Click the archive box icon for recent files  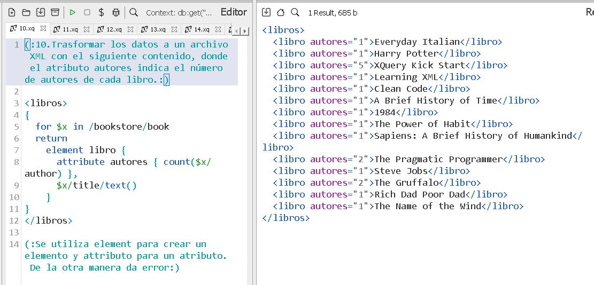click(55, 12)
